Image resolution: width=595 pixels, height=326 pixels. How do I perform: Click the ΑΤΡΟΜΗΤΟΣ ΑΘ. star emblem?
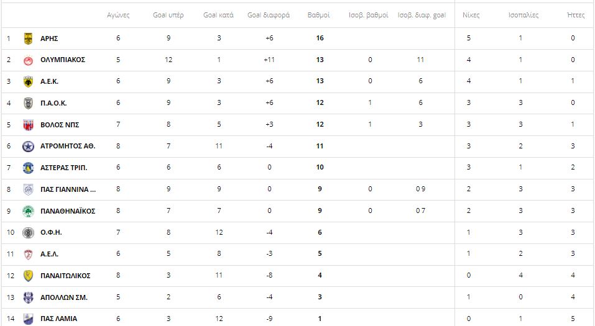28,147
